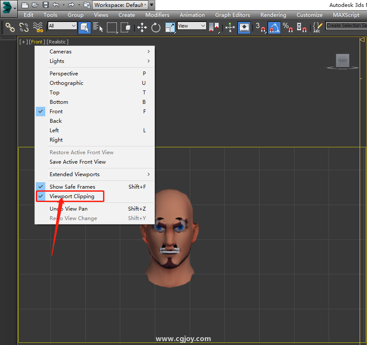Switch viewport to Back view
Image resolution: width=367 pixels, height=345 pixels.
(x=94, y=121)
